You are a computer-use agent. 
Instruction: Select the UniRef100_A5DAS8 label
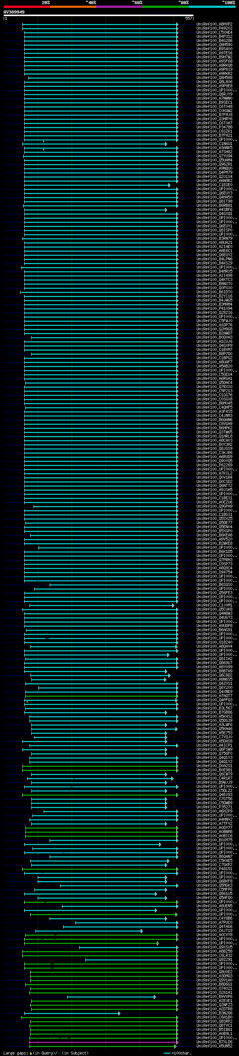pos(214,741)
